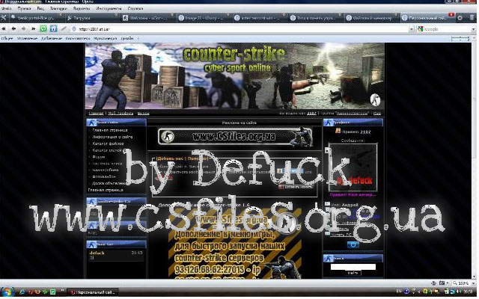Click the Главная link under the banner
Viewport: 479px width, 299px height.
pyautogui.click(x=96, y=113)
